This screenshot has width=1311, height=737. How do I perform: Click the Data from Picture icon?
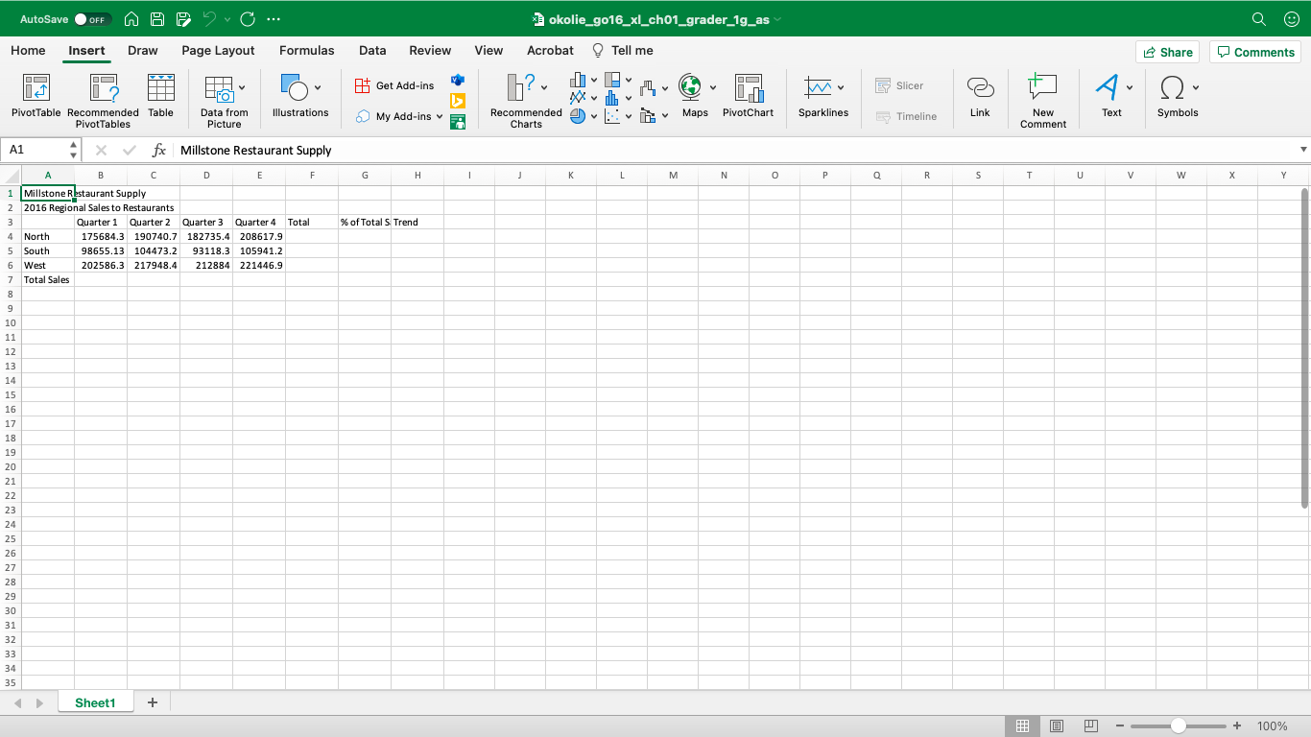[220, 90]
